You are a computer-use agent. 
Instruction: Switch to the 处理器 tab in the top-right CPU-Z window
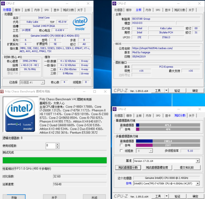pyautogui.click(x=118, y=10)
